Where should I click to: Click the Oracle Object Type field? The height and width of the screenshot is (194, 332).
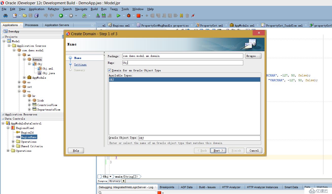click(199, 138)
